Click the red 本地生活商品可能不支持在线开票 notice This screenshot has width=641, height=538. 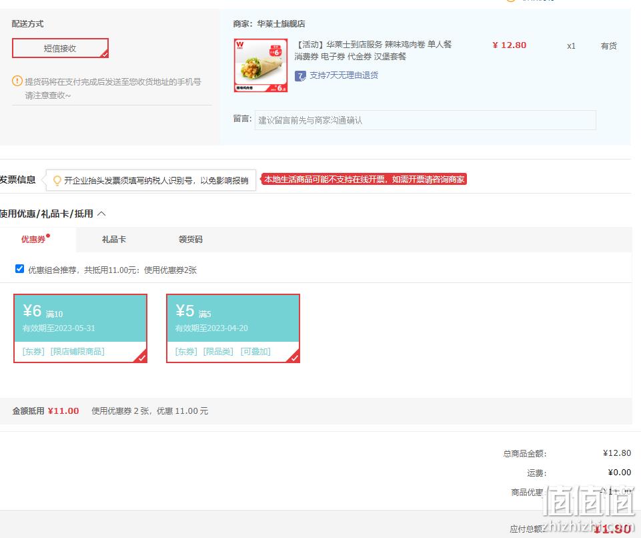[x=364, y=179]
